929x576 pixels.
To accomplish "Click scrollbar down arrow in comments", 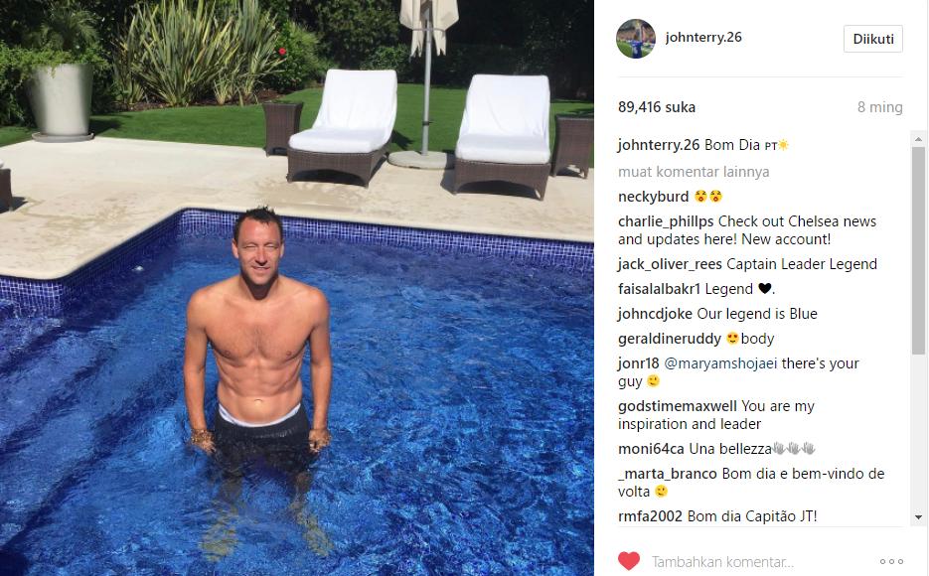I will click(918, 516).
